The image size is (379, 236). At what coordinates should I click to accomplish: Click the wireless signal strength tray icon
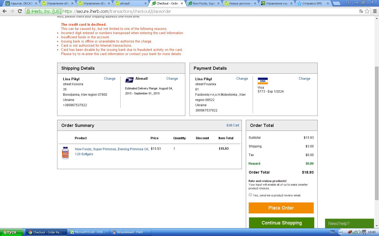click(355, 232)
